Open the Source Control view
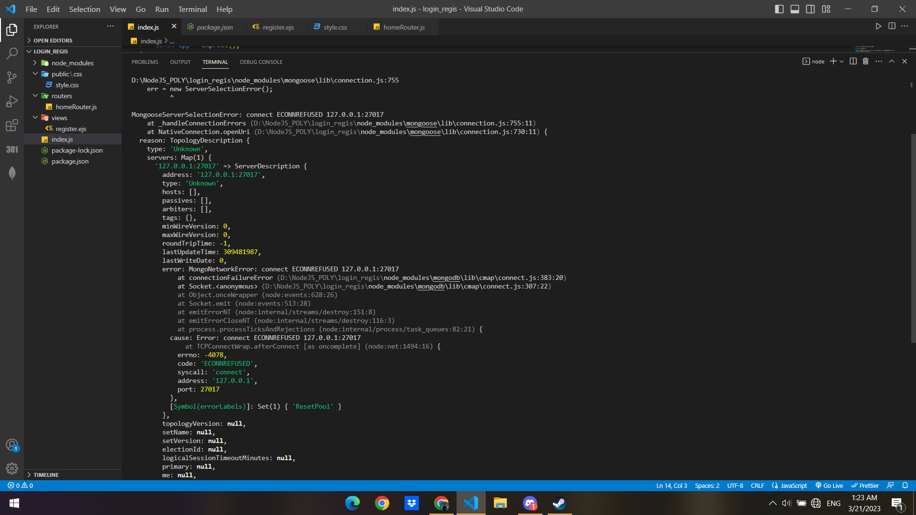 (x=12, y=77)
